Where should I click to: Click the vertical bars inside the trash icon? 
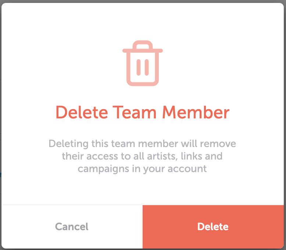point(143,67)
